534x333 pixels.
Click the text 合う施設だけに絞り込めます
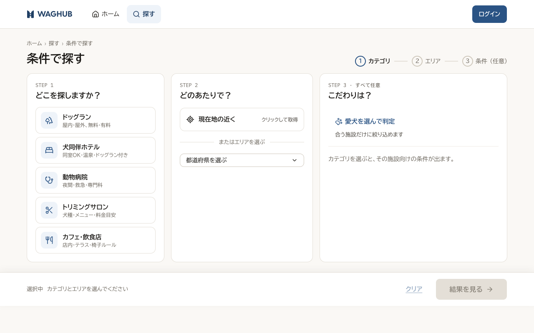(x=369, y=134)
